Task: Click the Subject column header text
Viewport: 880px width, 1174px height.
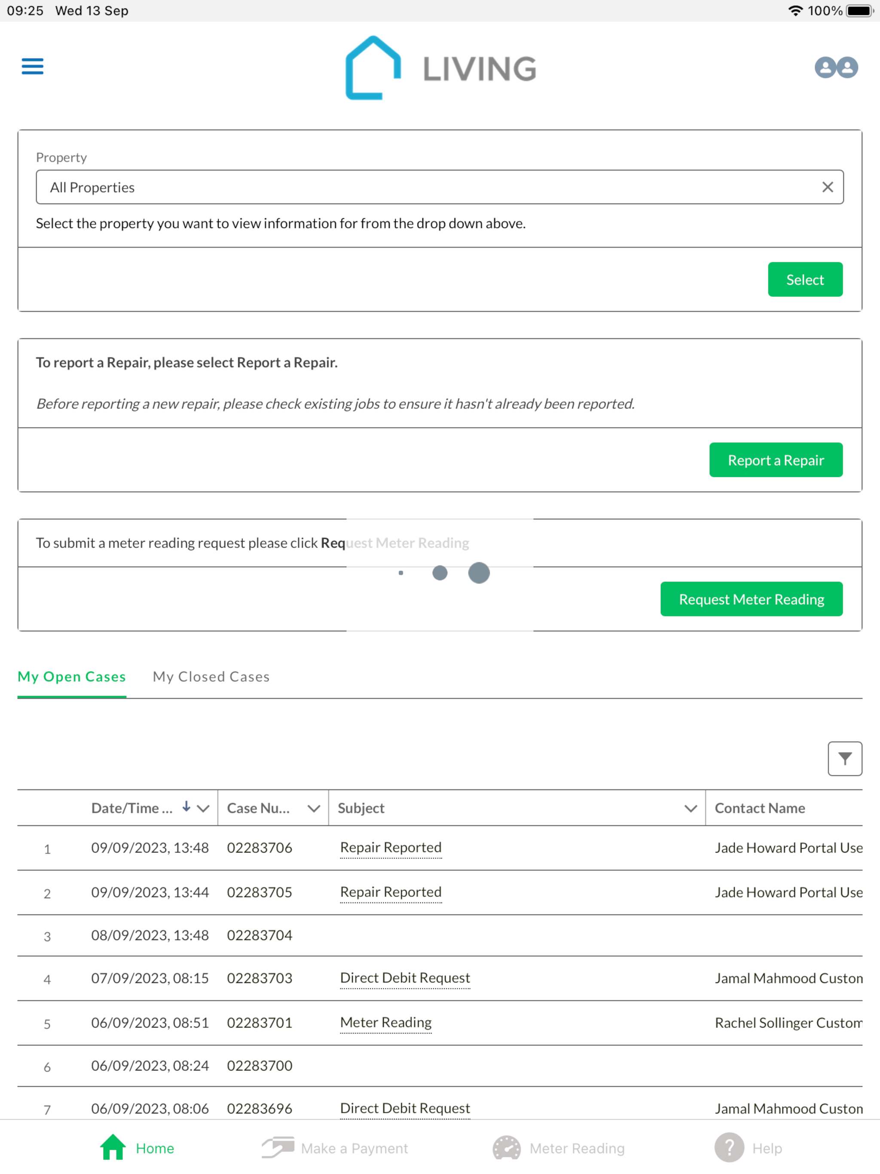Action: [x=361, y=808]
